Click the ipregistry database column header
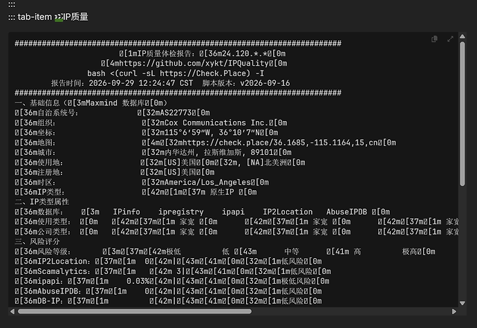Viewport: 477px width, 328px height. pos(181,212)
